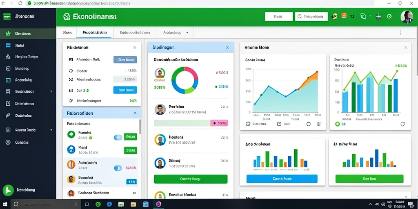Screen dimensions: 418x209
Task: Click the green ring icon in the first list row
Action: click(x=71, y=135)
